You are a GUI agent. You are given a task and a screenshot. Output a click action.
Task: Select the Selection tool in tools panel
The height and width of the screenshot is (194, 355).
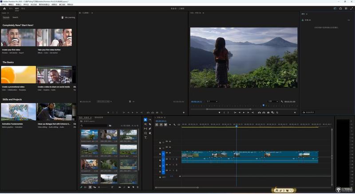click(146, 120)
